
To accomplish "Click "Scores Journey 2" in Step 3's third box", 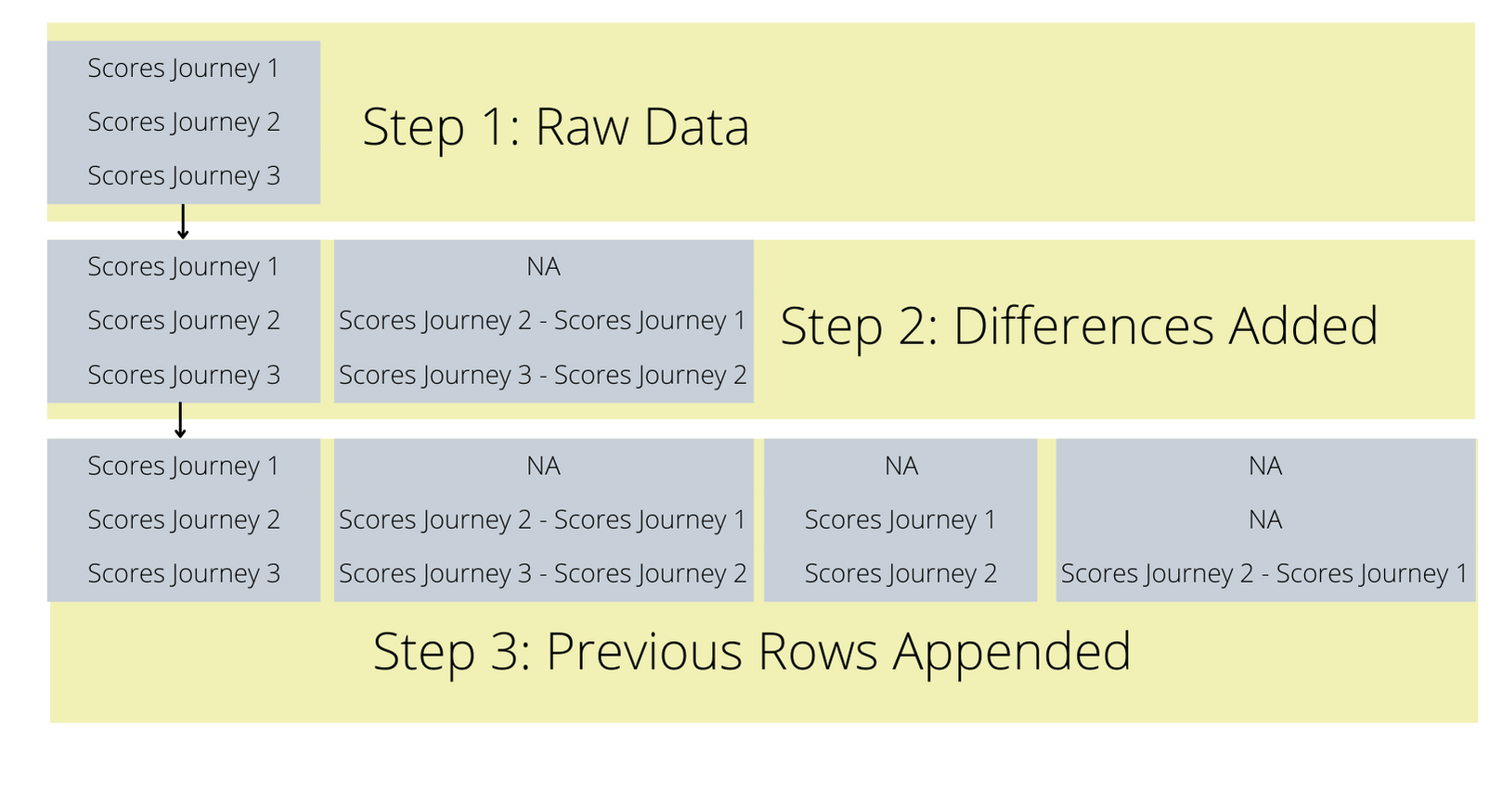I will coord(900,574).
